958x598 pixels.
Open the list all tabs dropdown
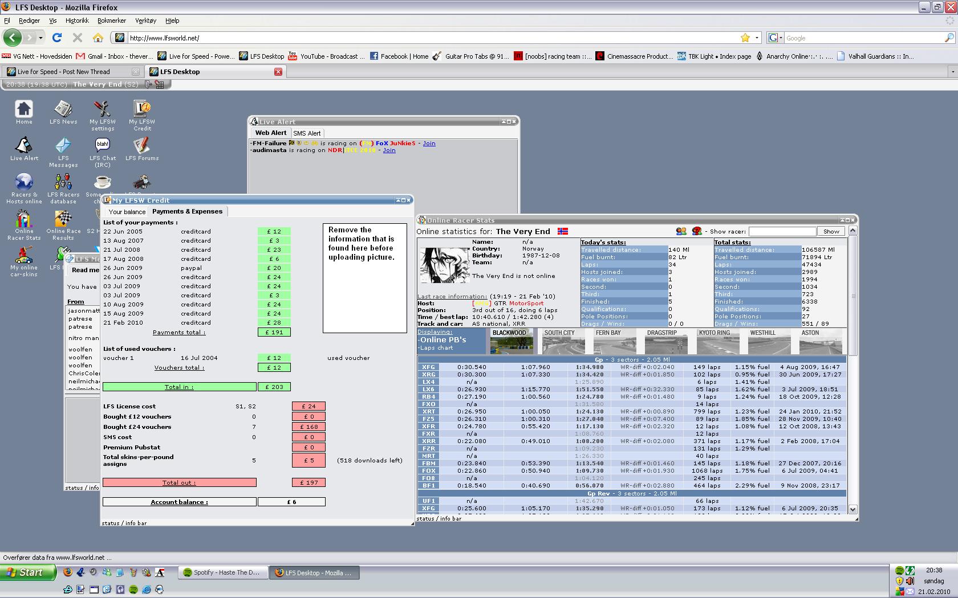coord(952,72)
